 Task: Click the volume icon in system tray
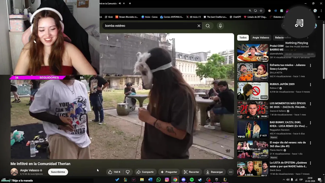coord(288,180)
